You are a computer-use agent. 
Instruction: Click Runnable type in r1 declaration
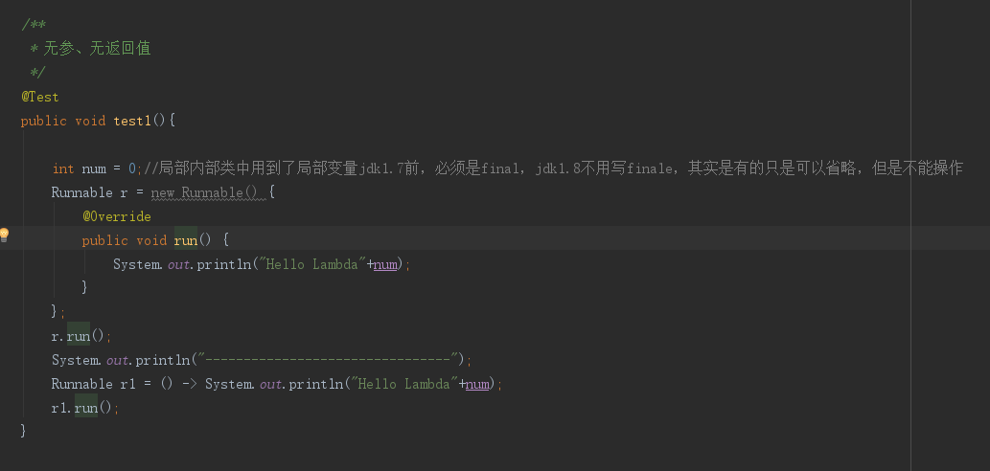[82, 384]
